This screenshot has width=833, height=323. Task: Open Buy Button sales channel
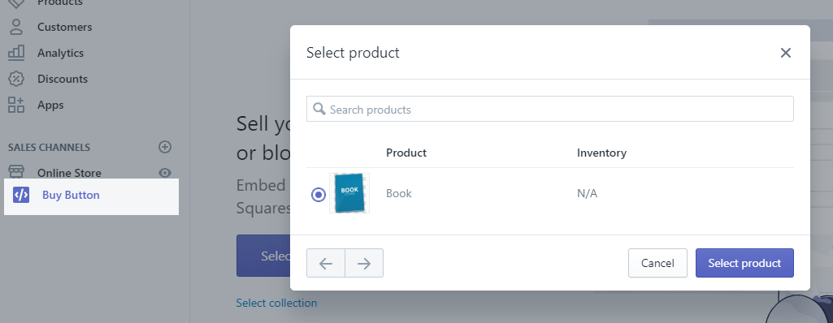point(91,196)
